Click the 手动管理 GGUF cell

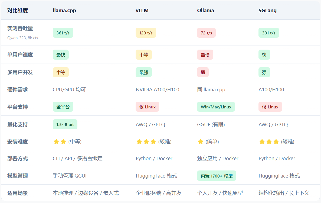(x=70, y=176)
